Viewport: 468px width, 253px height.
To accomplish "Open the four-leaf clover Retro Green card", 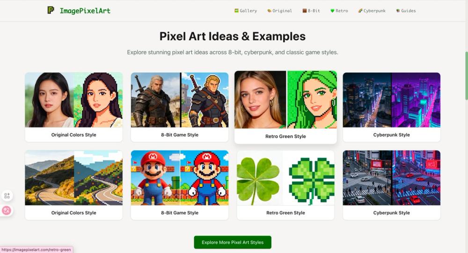I will coord(285,185).
